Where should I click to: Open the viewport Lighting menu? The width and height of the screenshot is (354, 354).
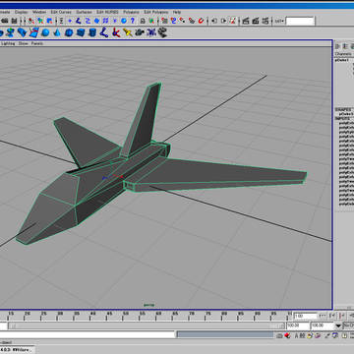point(8,43)
